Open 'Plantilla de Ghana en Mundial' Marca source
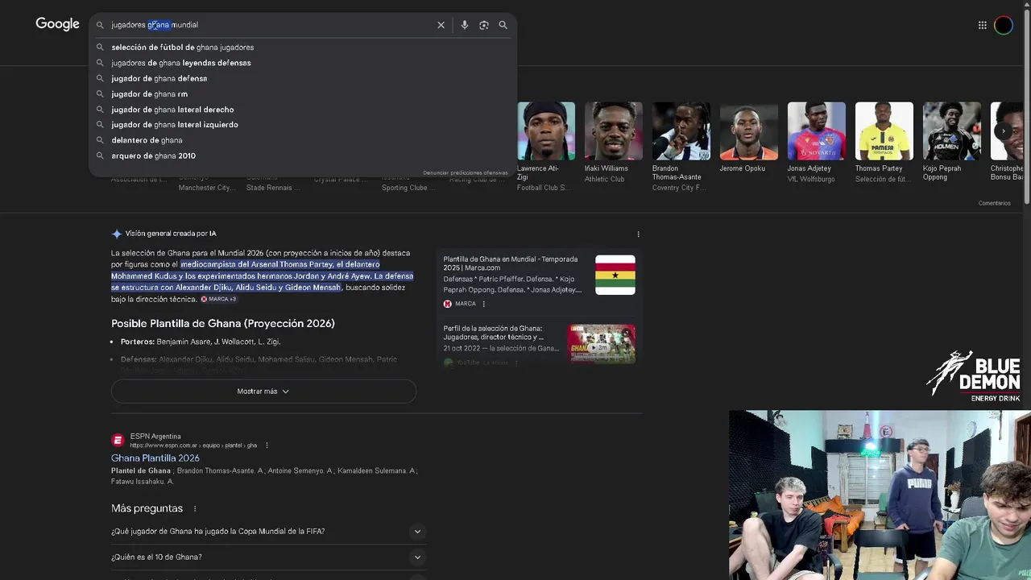This screenshot has width=1031, height=580. 511,263
